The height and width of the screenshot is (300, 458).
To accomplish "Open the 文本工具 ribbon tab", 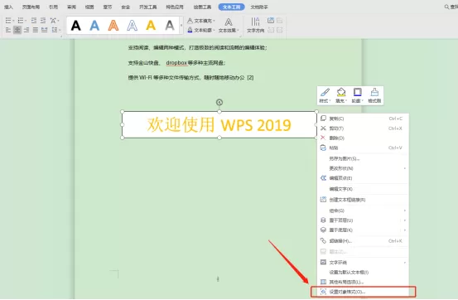I will tap(231, 7).
